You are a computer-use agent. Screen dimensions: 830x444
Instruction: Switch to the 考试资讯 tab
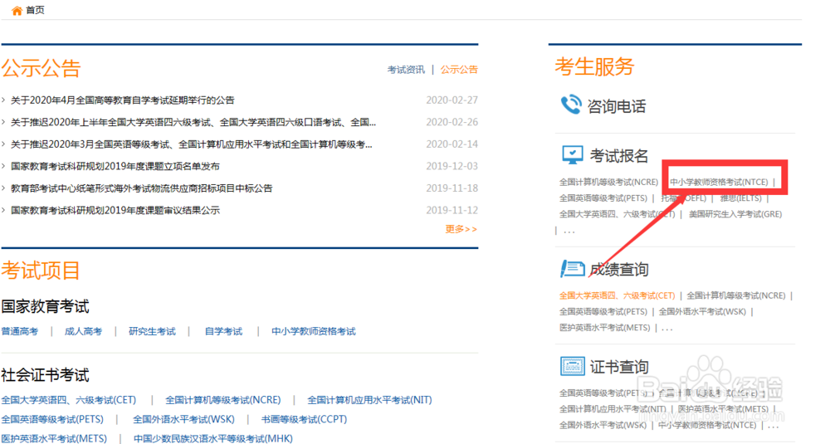pyautogui.click(x=406, y=70)
